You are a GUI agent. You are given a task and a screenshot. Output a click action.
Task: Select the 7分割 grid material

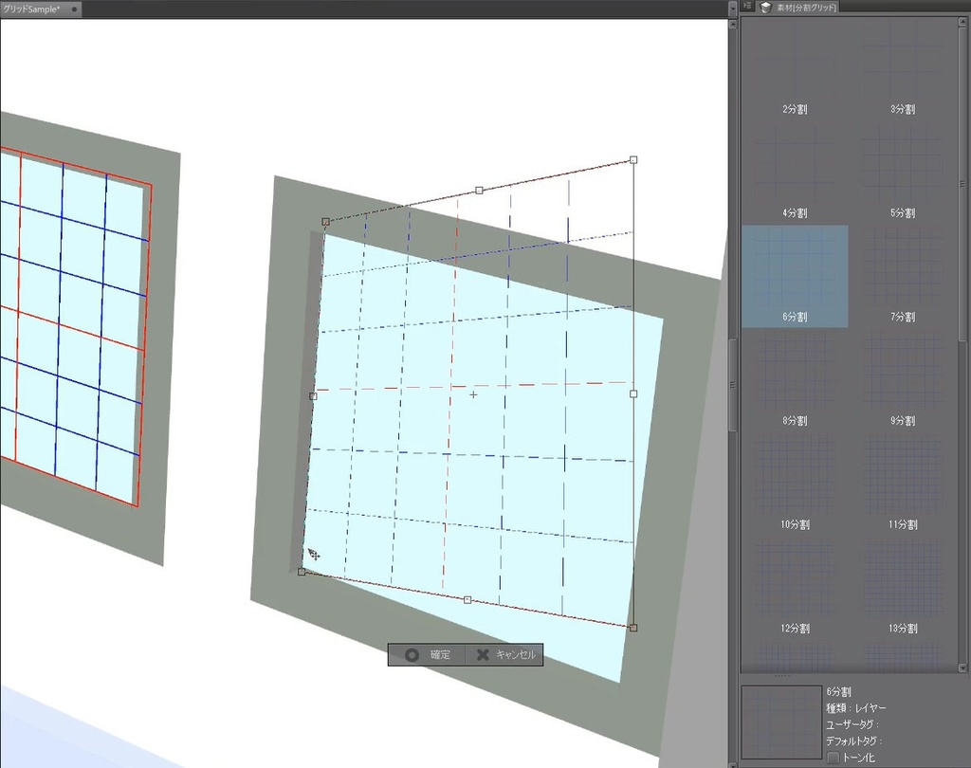pyautogui.click(x=899, y=275)
